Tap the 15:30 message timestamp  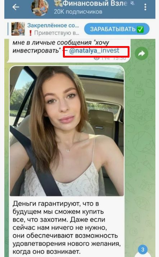click(x=119, y=58)
